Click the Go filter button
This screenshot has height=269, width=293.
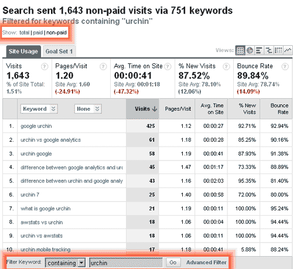173,263
